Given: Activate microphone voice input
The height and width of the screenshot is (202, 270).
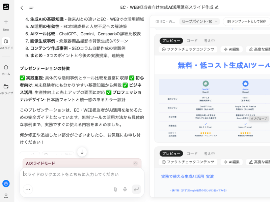Looking at the screenshot, I should 125,189.
